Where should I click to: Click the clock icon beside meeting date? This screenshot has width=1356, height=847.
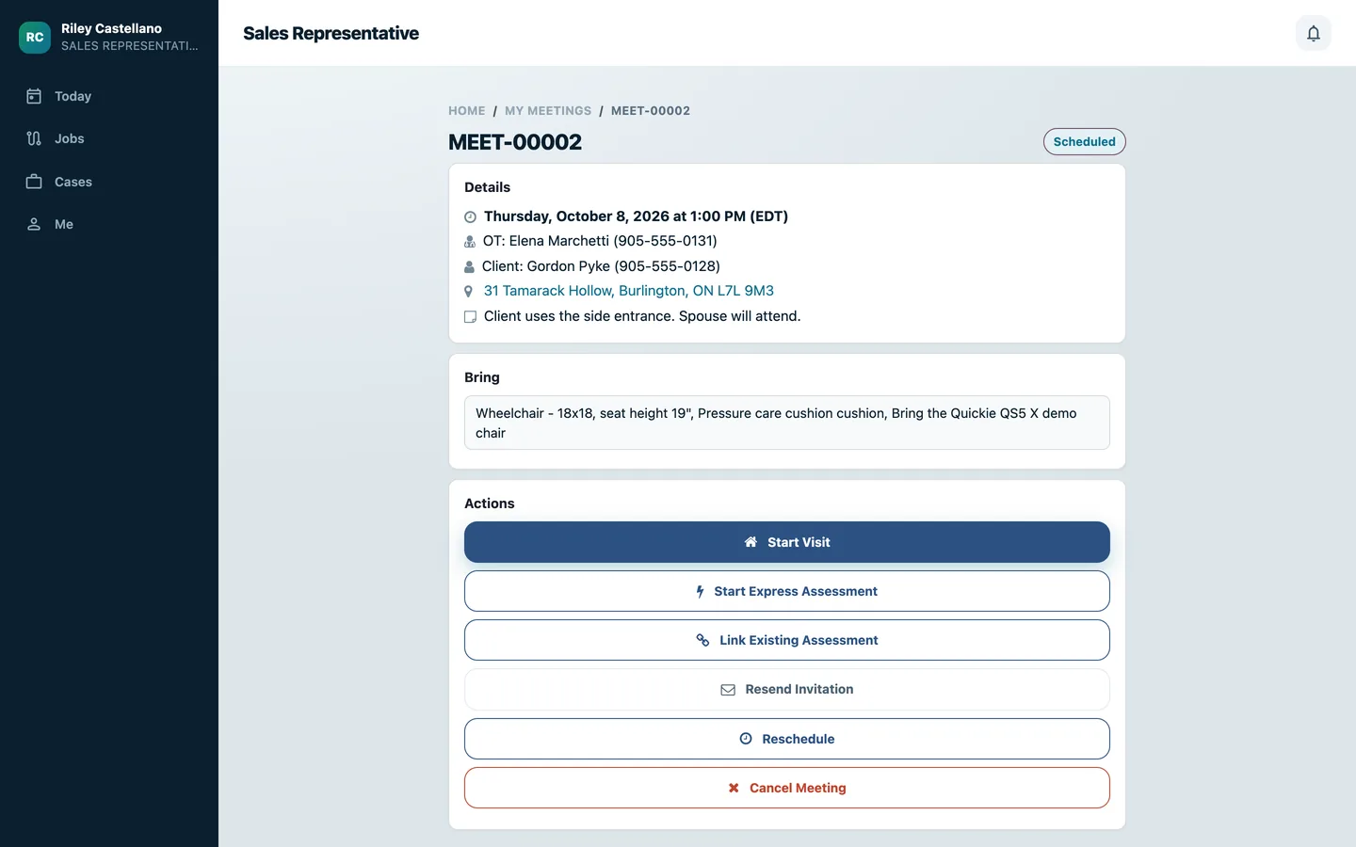click(470, 216)
